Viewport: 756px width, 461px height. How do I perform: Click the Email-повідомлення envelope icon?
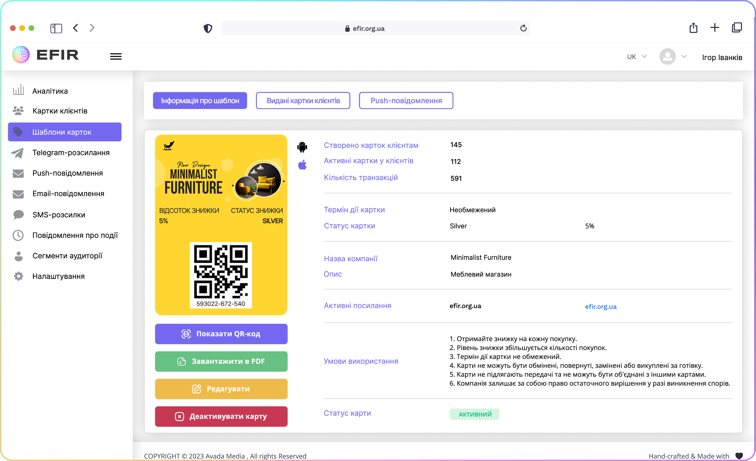point(18,194)
